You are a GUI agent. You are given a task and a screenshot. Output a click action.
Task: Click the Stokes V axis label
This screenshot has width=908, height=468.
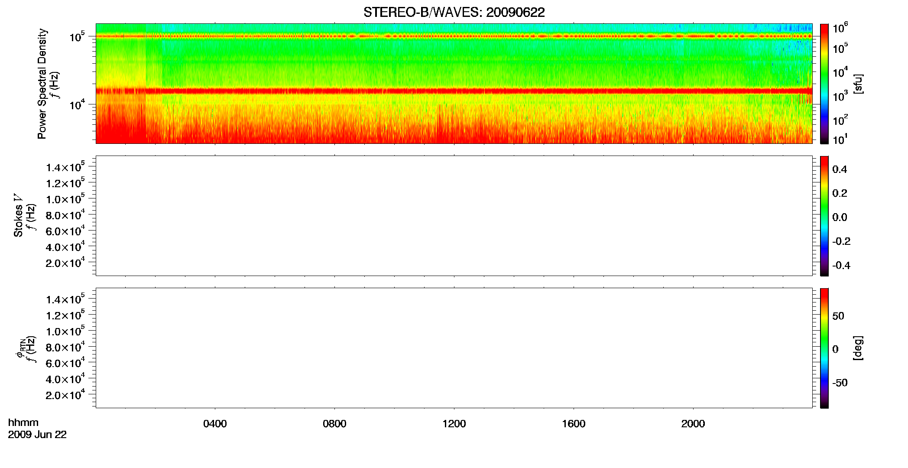[x=18, y=215]
